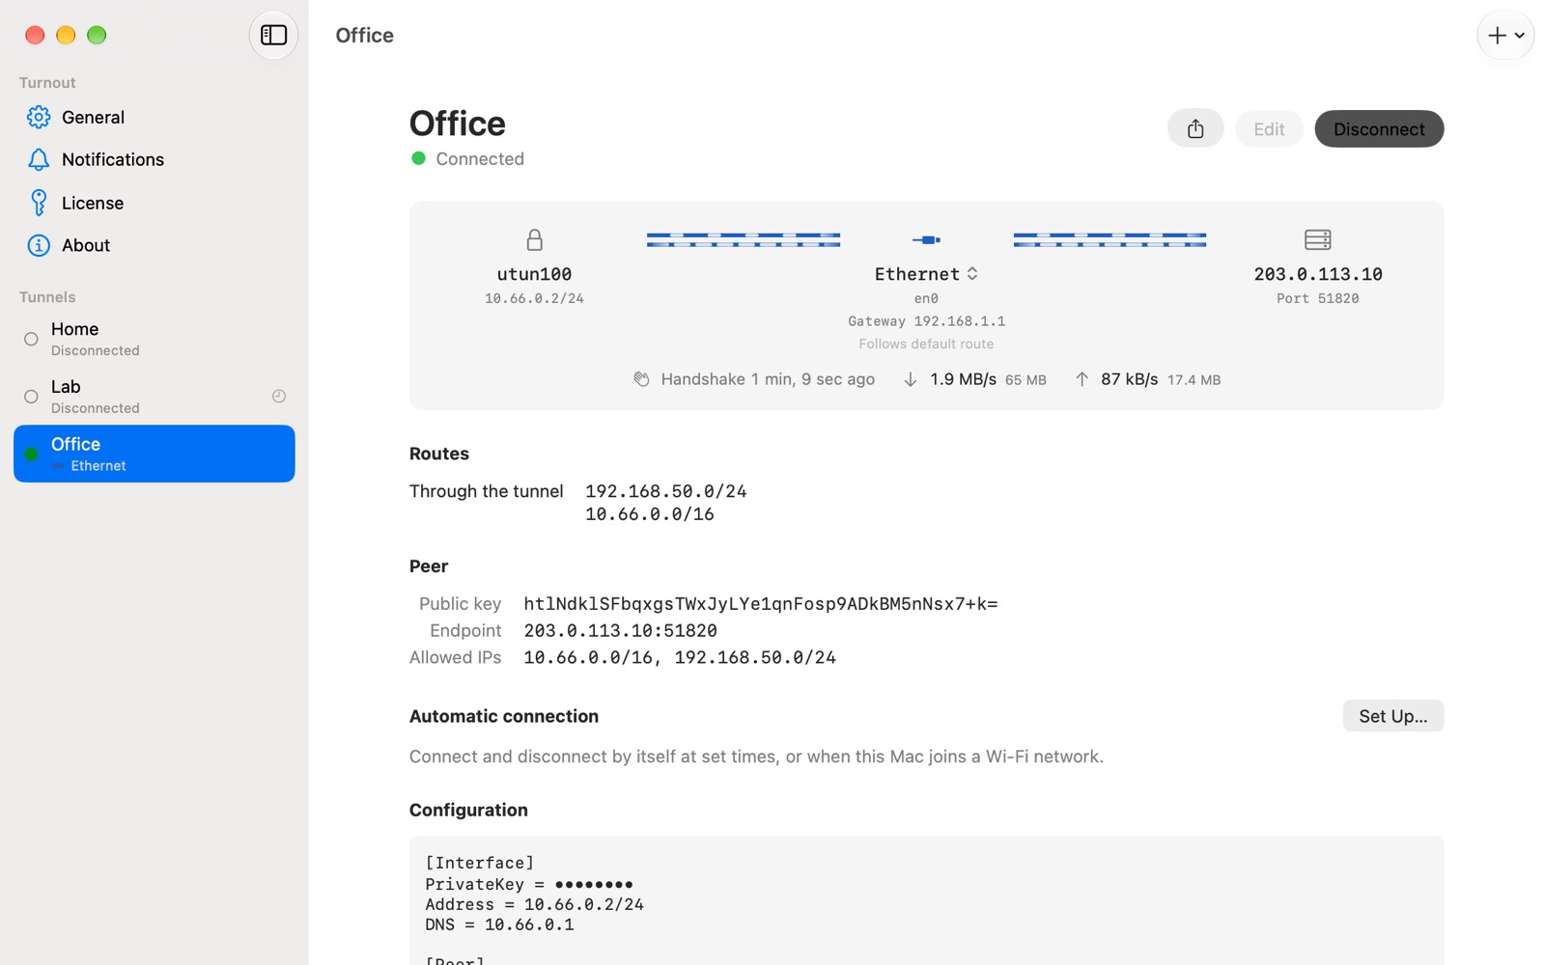Click the Lab tunnel schedule clock icon
The height and width of the screenshot is (965, 1545).
(x=279, y=397)
